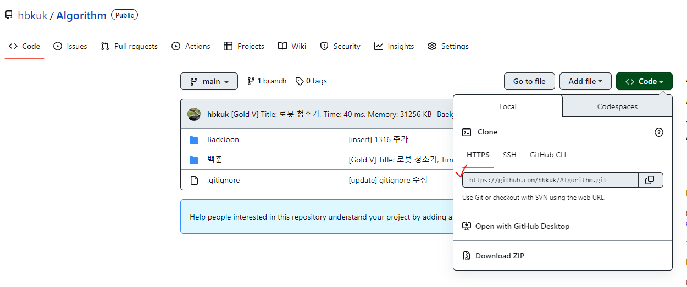The image size is (687, 287).
Task: Open the Projects tab
Action: coord(244,46)
